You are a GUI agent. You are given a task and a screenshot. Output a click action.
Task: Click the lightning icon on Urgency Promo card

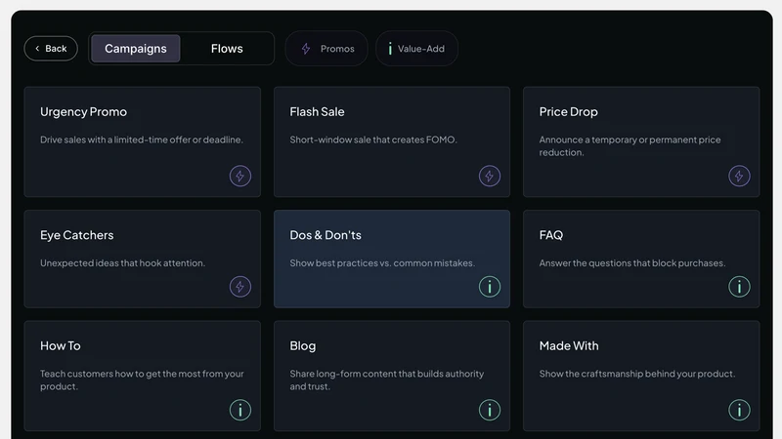pyautogui.click(x=239, y=176)
